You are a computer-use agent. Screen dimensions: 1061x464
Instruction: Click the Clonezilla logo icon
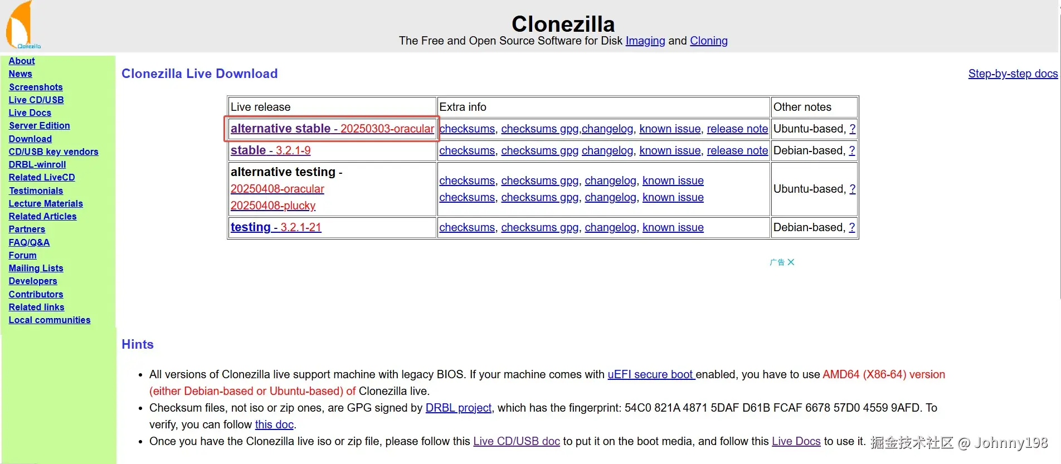pyautogui.click(x=22, y=26)
